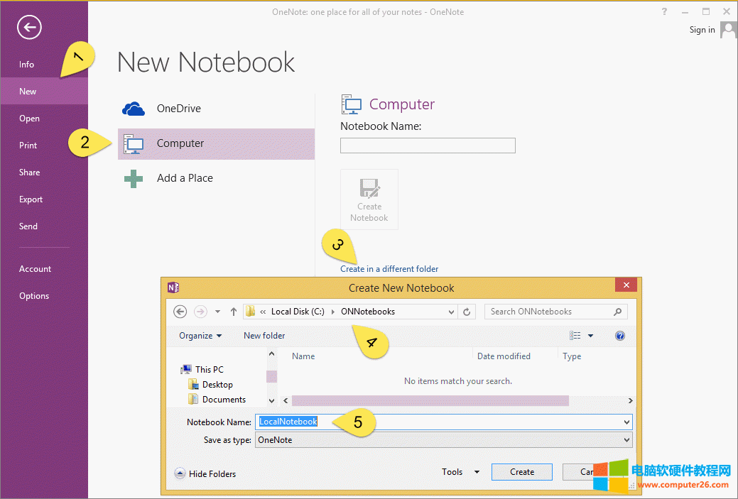Click the dialog's Back navigation arrow
Screen dimensions: 738x499
pyautogui.click(x=180, y=312)
